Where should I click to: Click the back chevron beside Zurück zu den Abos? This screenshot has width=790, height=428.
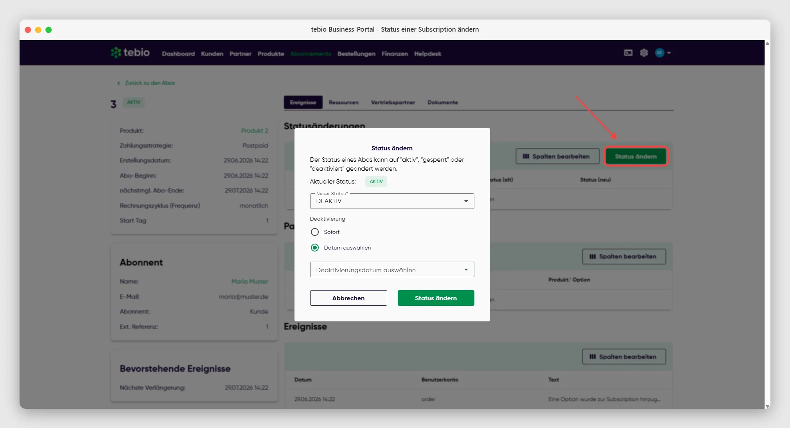pos(118,83)
